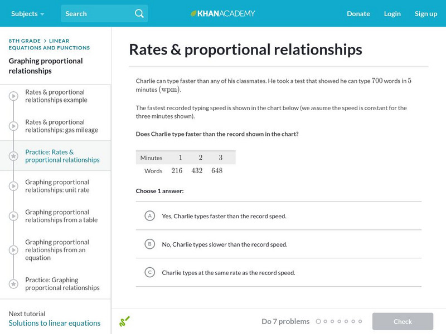This screenshot has width=446, height=334.
Task: Open Solutions to linear equations tutorial
Action: (x=55, y=323)
